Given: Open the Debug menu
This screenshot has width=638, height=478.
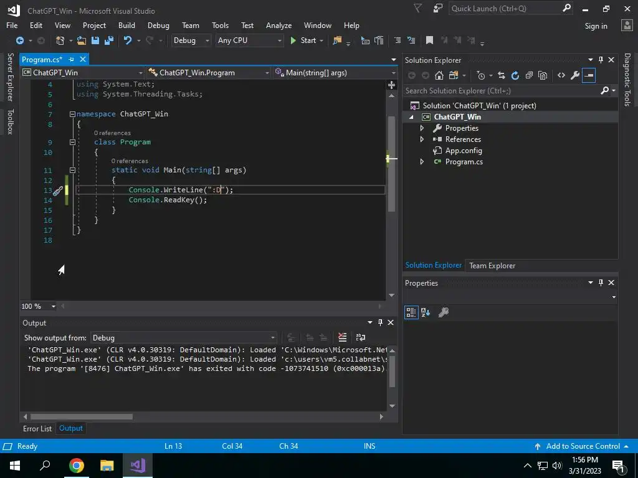Looking at the screenshot, I should pos(158,25).
